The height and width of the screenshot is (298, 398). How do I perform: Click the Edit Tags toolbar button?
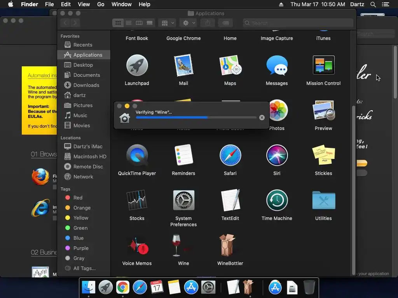(225, 23)
